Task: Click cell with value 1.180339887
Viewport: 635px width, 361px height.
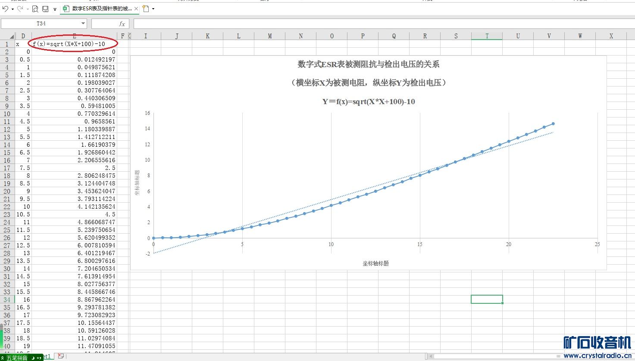Action: pos(75,129)
